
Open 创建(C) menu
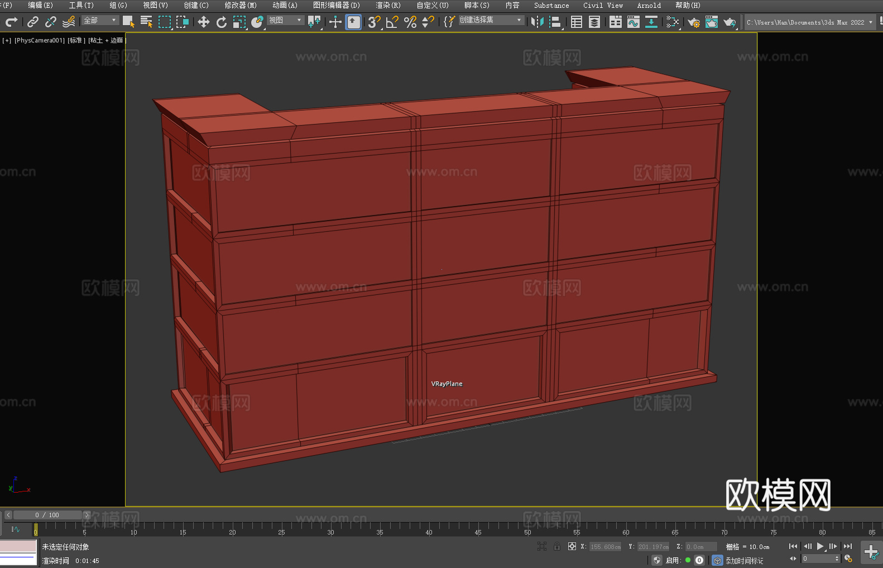[x=196, y=5]
